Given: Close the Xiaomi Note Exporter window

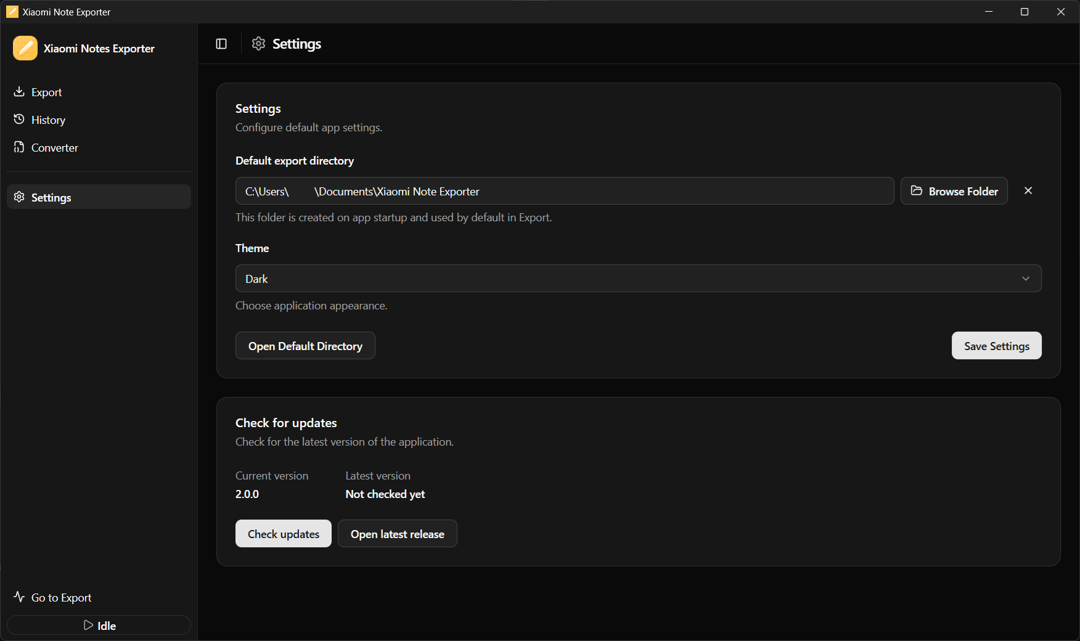Looking at the screenshot, I should pyautogui.click(x=1061, y=12).
